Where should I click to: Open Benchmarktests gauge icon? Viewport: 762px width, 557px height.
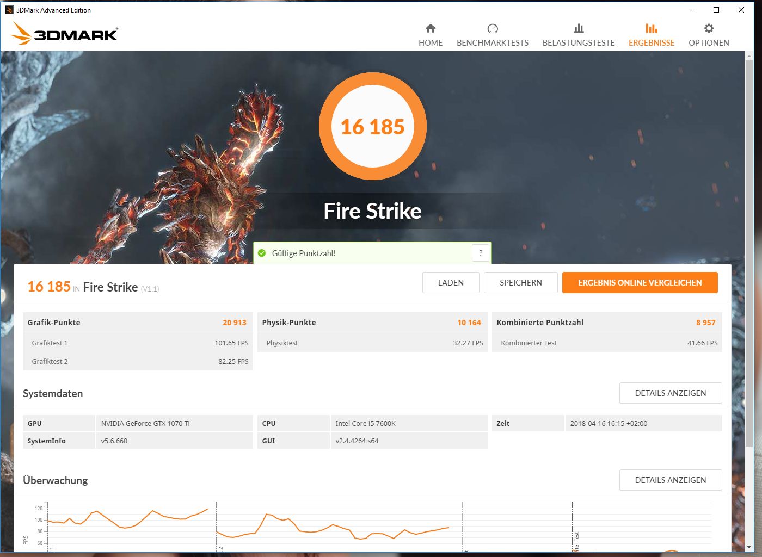pyautogui.click(x=493, y=28)
